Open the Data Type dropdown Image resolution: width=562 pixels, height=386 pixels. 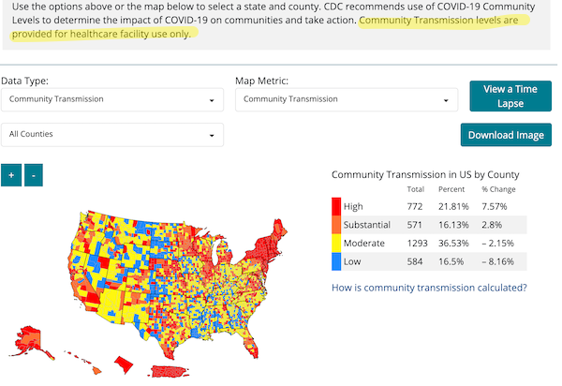coord(112,99)
